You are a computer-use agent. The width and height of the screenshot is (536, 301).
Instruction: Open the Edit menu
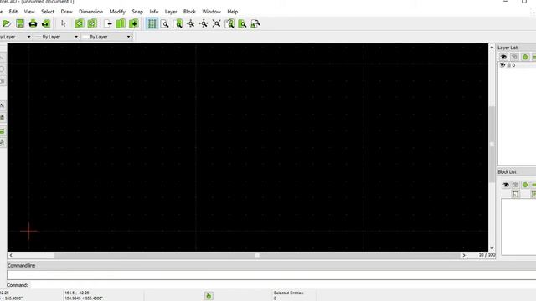[13, 12]
